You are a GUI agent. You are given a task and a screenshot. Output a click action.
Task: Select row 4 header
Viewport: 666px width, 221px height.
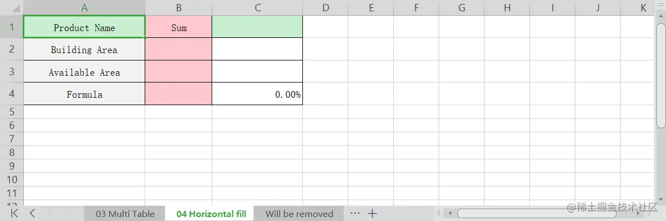coord(12,94)
